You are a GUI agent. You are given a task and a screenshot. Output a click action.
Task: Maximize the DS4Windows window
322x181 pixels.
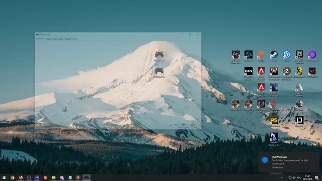pyautogui.click(x=190, y=35)
